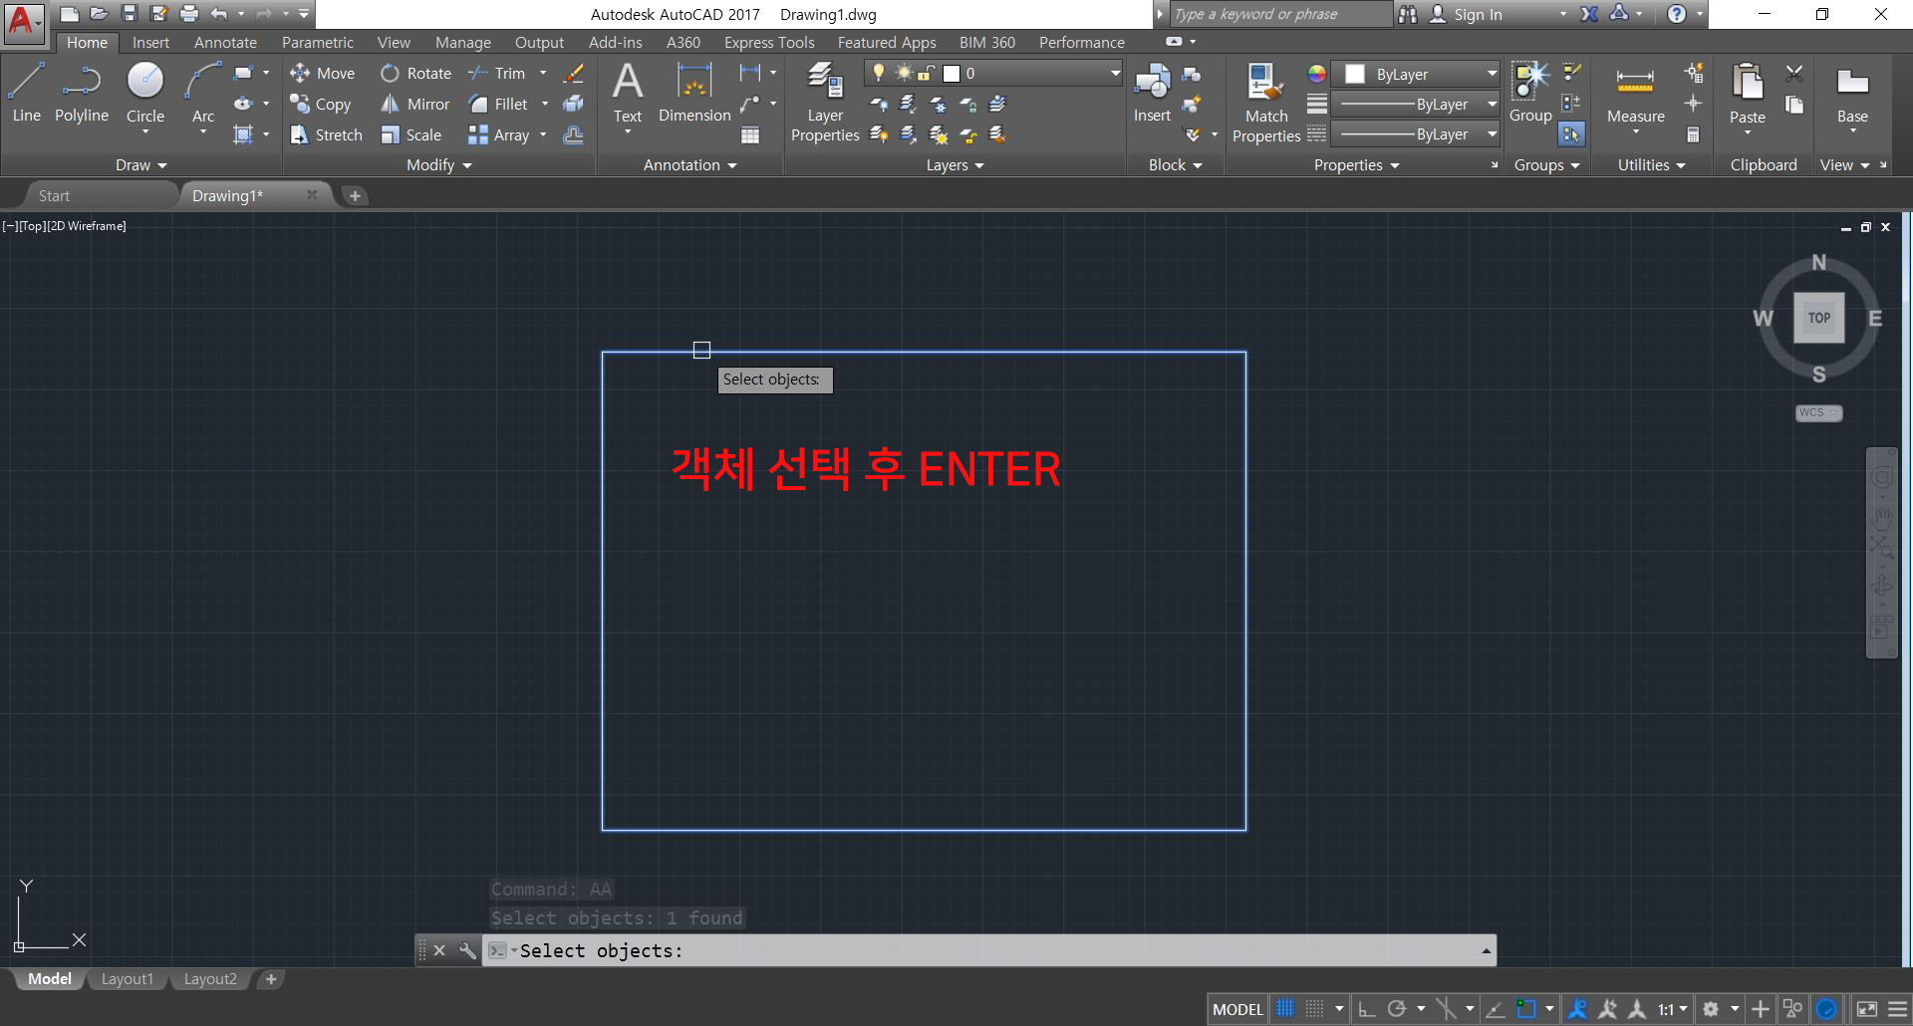Image resolution: width=1913 pixels, height=1026 pixels.
Task: Click the Dimension tool
Action: click(x=694, y=93)
